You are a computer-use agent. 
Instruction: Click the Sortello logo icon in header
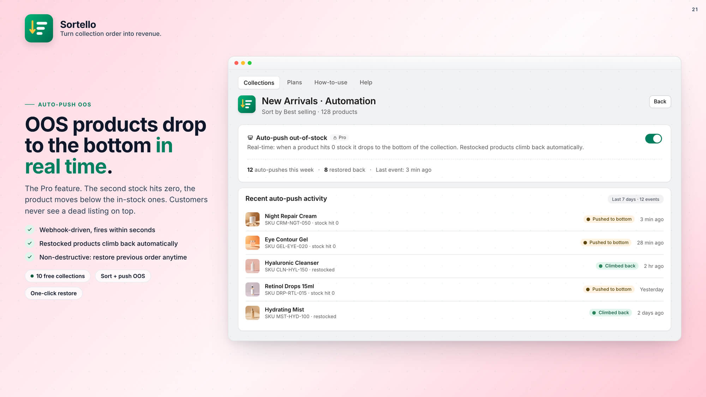(x=39, y=28)
